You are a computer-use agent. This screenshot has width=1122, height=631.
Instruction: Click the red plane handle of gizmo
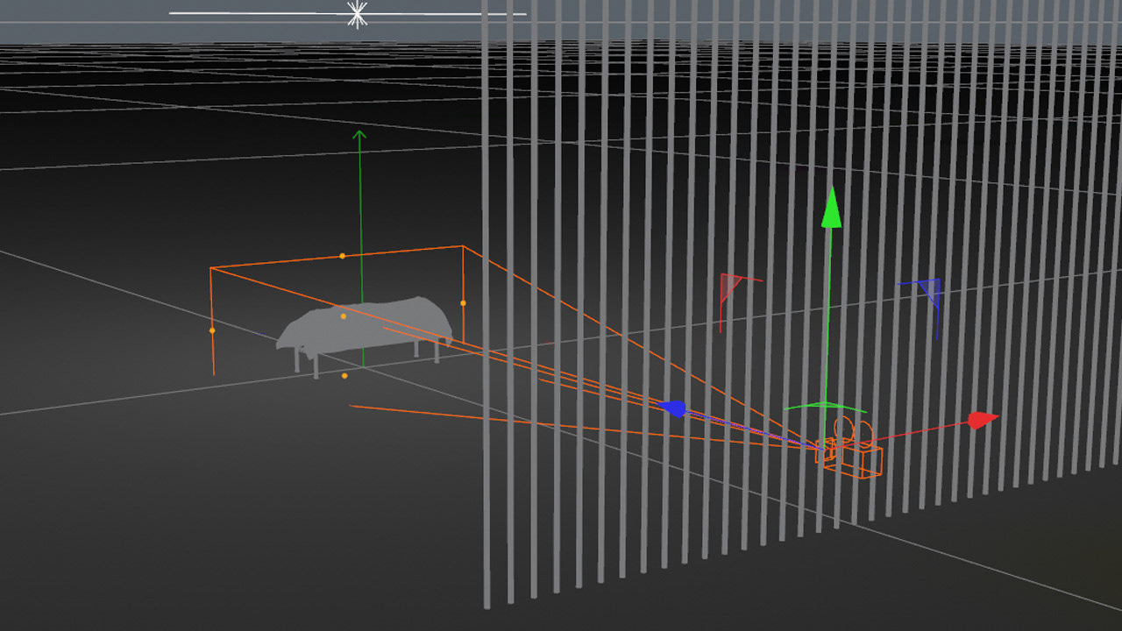coord(731,288)
